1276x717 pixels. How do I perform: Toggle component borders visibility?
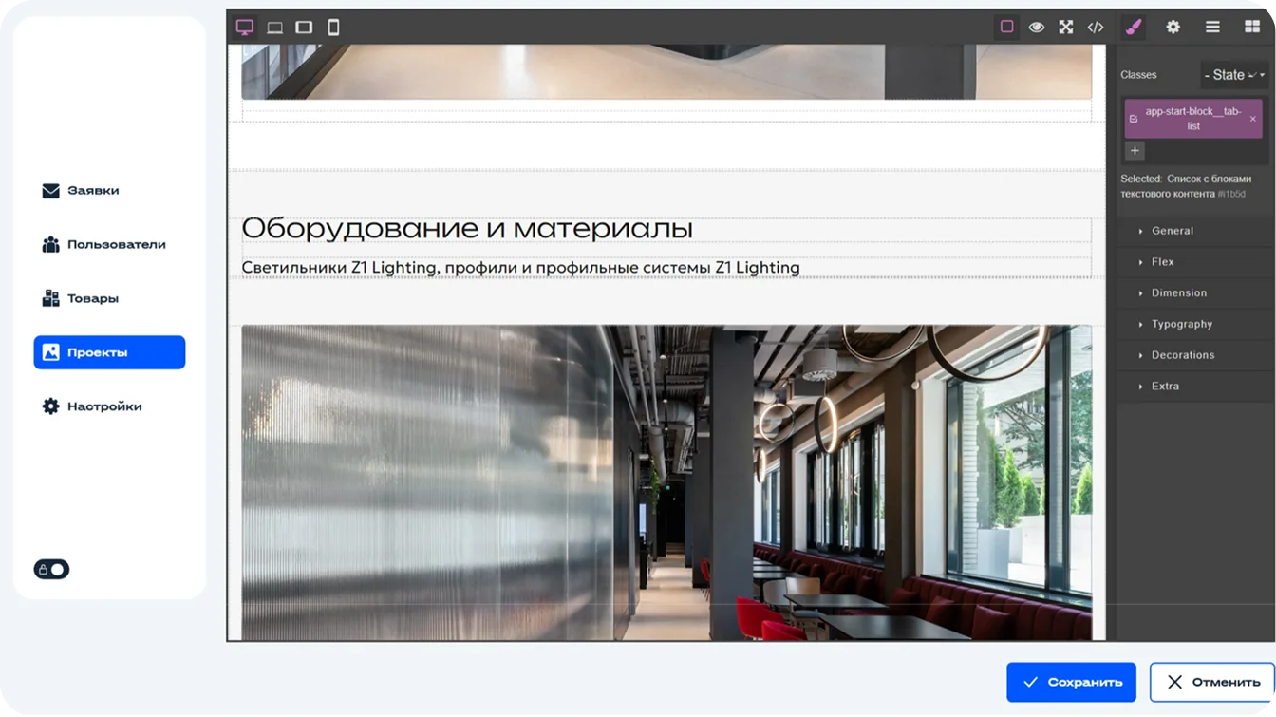click(x=1007, y=27)
